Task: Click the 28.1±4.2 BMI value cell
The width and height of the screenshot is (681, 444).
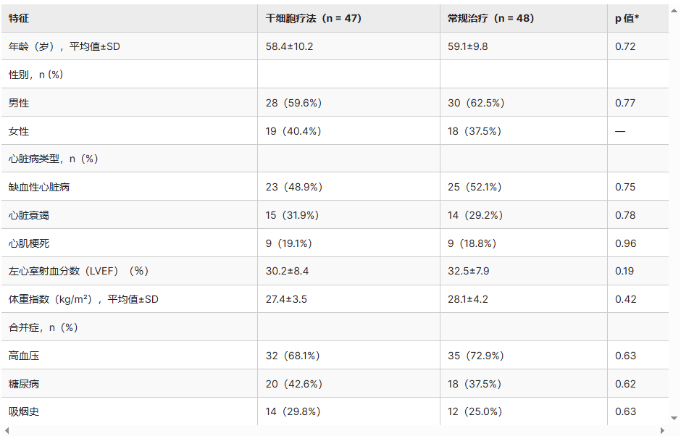Action: coord(469,299)
